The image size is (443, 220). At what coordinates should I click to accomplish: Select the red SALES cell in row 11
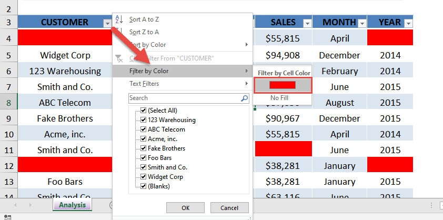click(284, 149)
